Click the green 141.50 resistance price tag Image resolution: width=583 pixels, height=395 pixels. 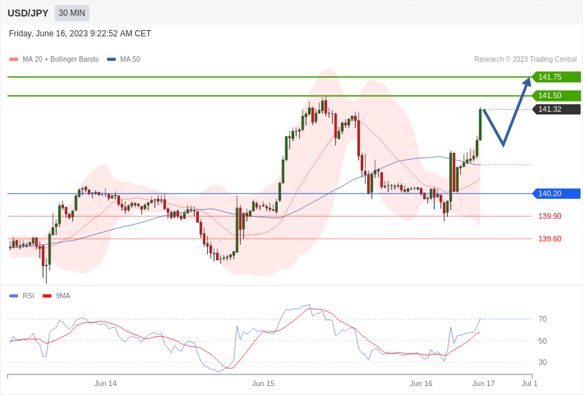tap(556, 95)
